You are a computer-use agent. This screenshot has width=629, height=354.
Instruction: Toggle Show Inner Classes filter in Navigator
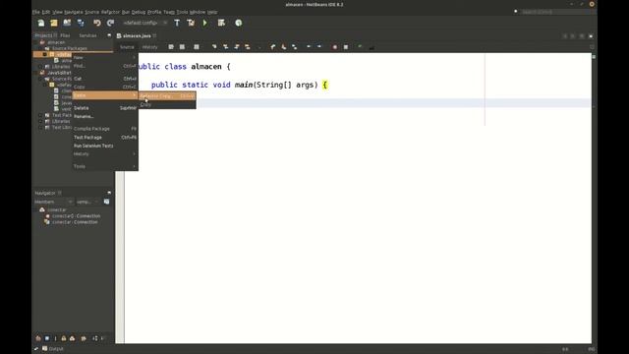pyautogui.click(x=72, y=338)
